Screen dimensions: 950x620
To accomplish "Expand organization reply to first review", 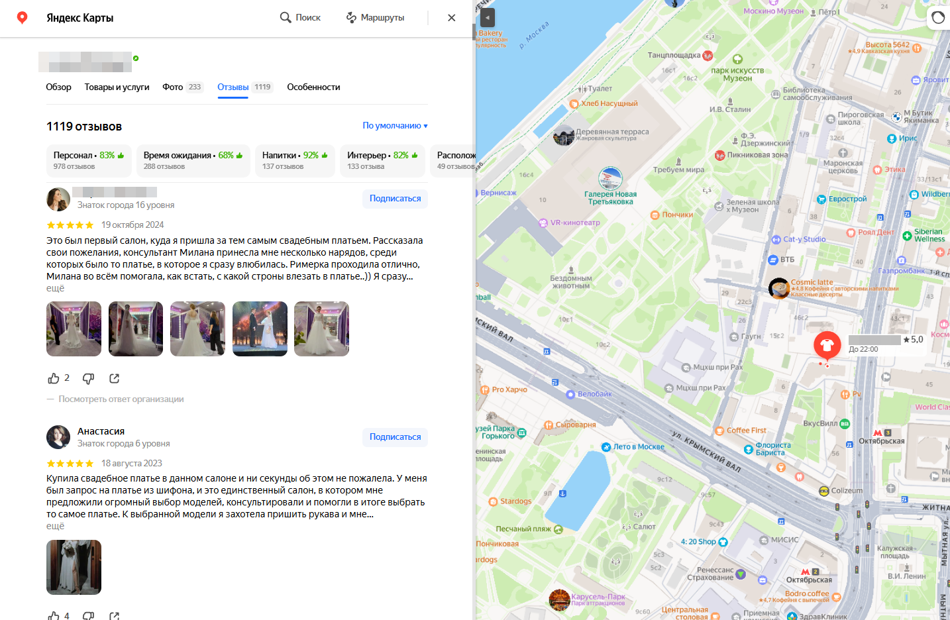I will point(121,399).
